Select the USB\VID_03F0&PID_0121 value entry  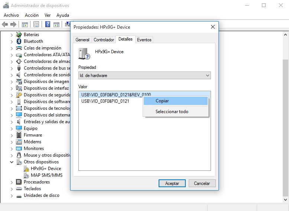[x=105, y=101]
